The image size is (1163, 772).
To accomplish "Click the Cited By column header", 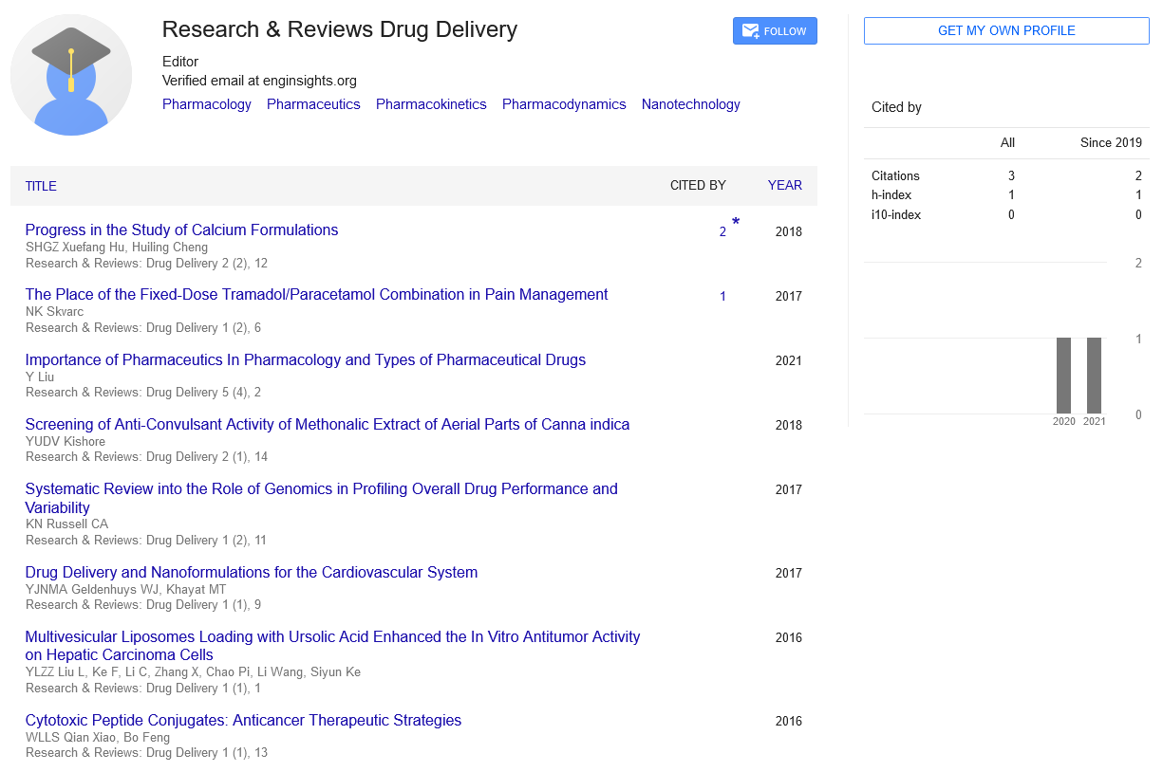I will pyautogui.click(x=698, y=186).
